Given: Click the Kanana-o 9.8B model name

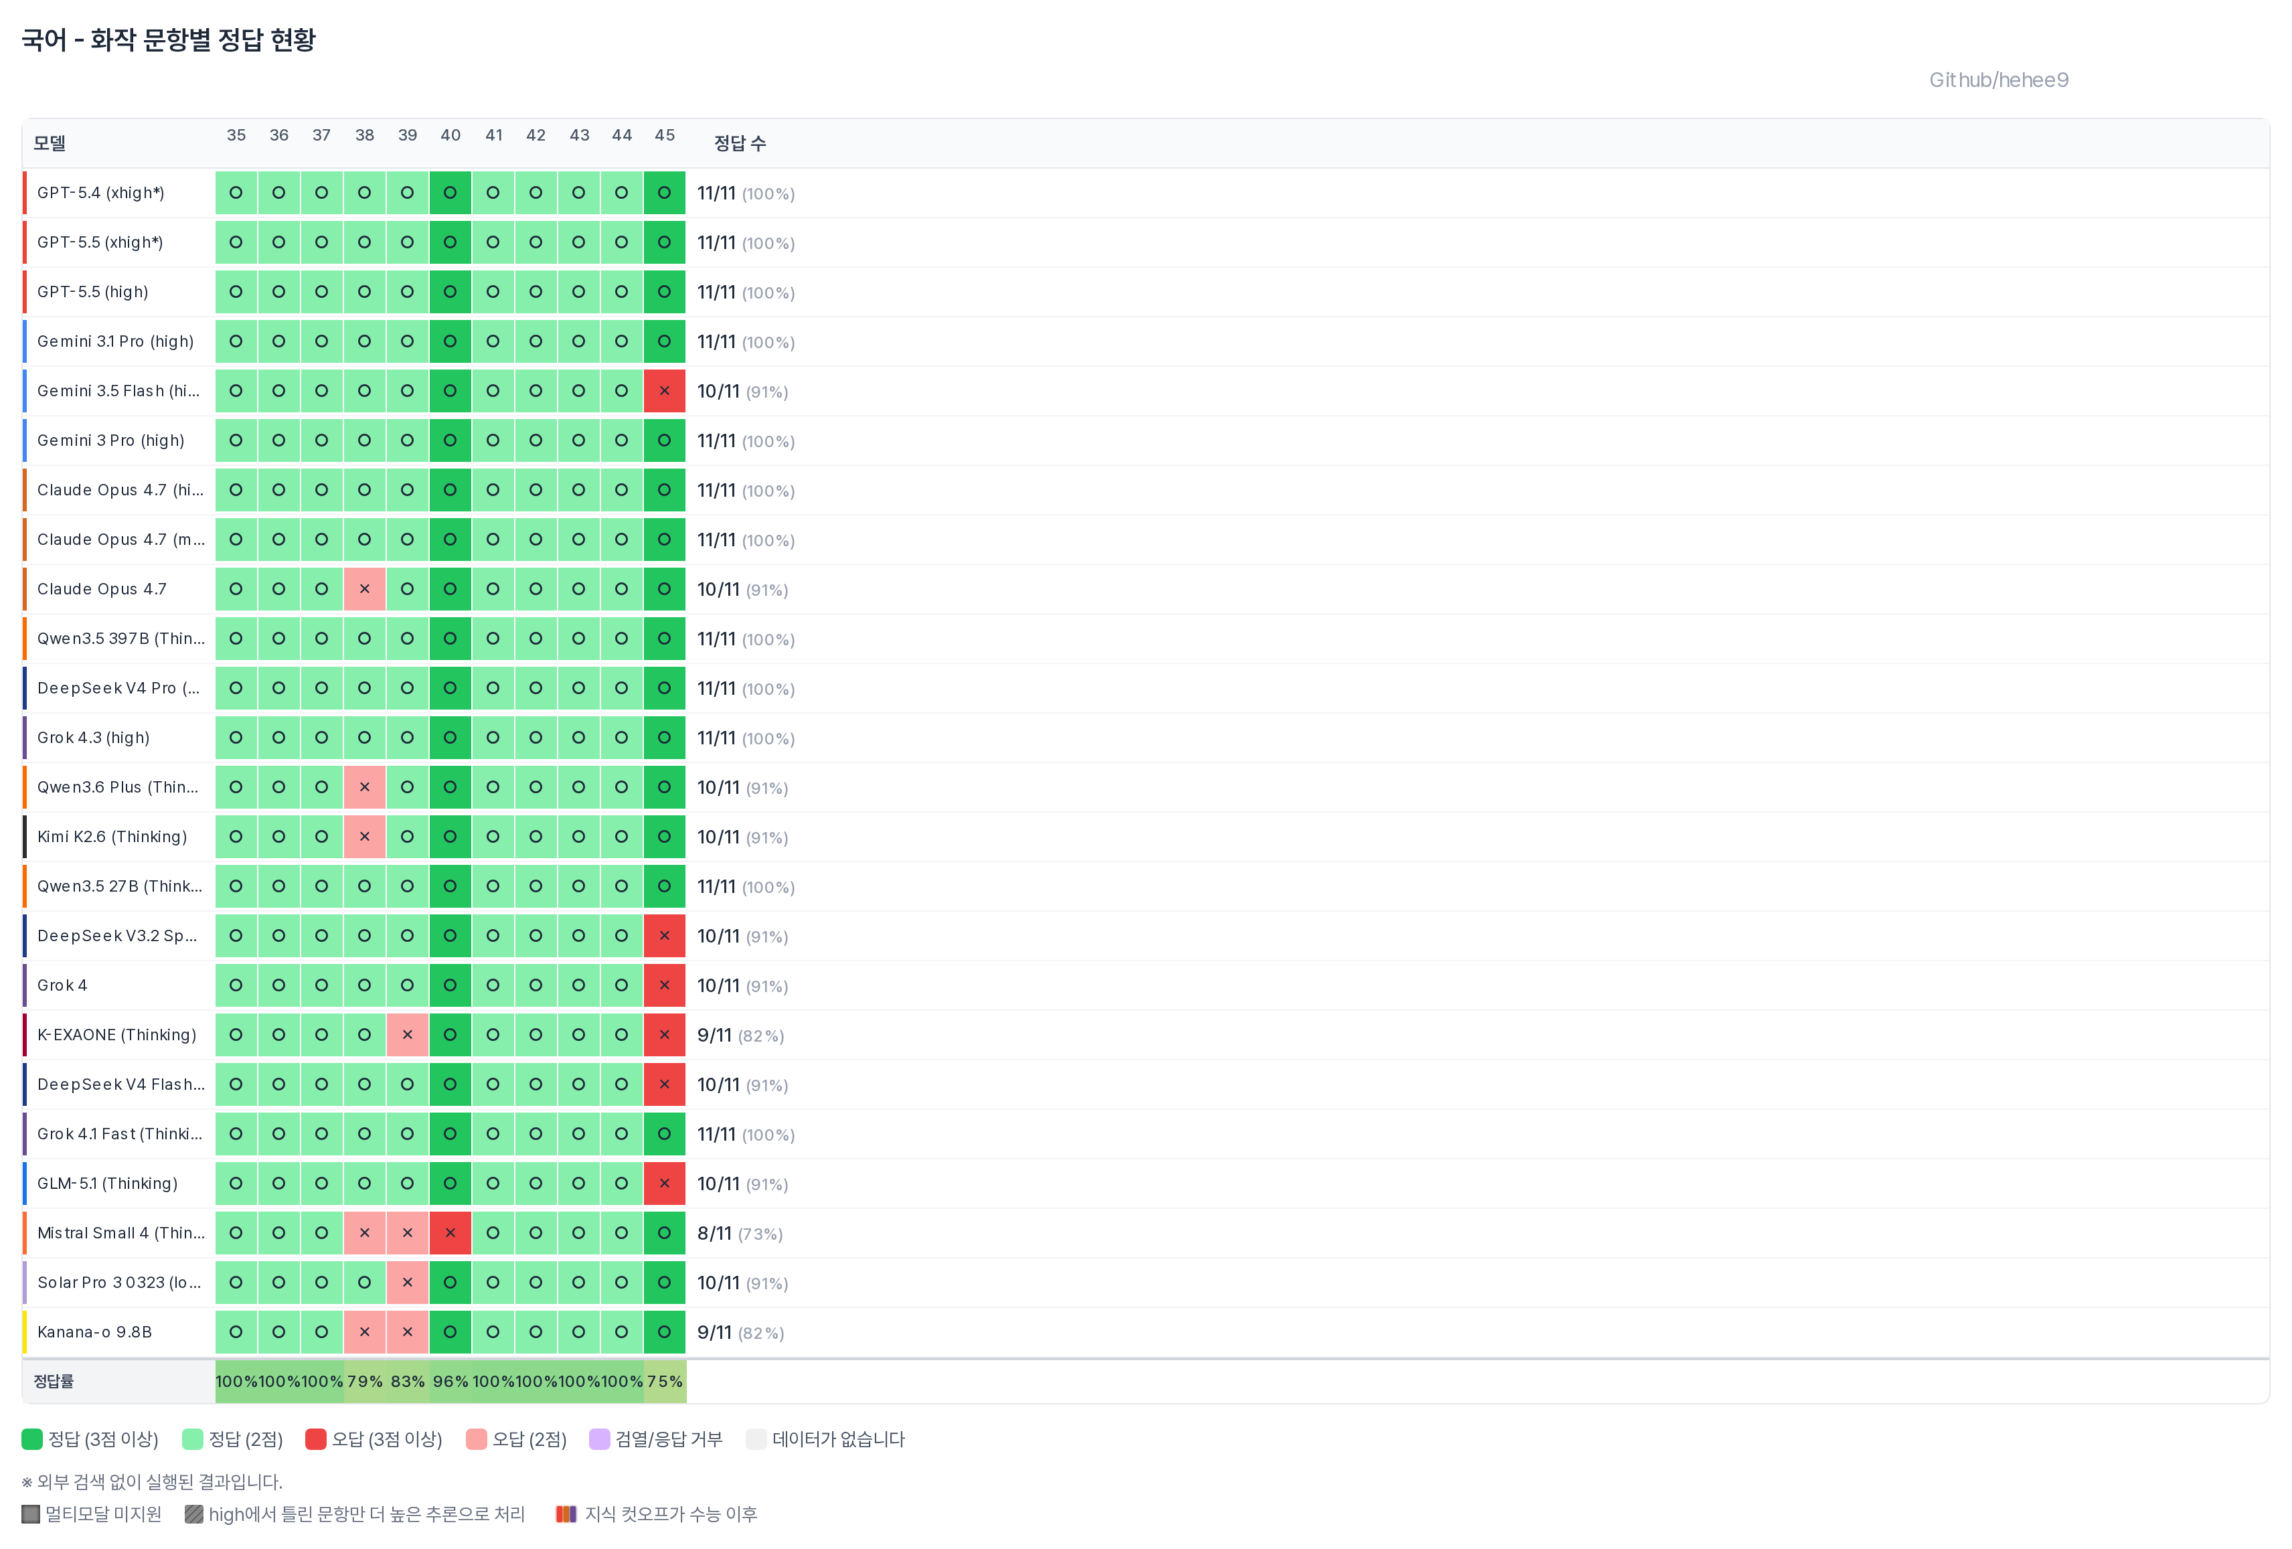Looking at the screenshot, I should (x=94, y=1333).
